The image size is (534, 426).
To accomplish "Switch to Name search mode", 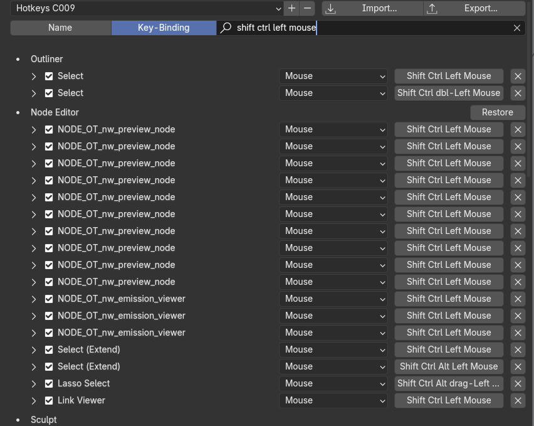I will (x=61, y=28).
